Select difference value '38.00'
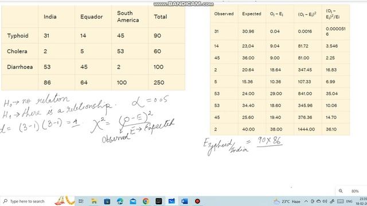Viewport: 367px width, 206px height. click(276, 129)
